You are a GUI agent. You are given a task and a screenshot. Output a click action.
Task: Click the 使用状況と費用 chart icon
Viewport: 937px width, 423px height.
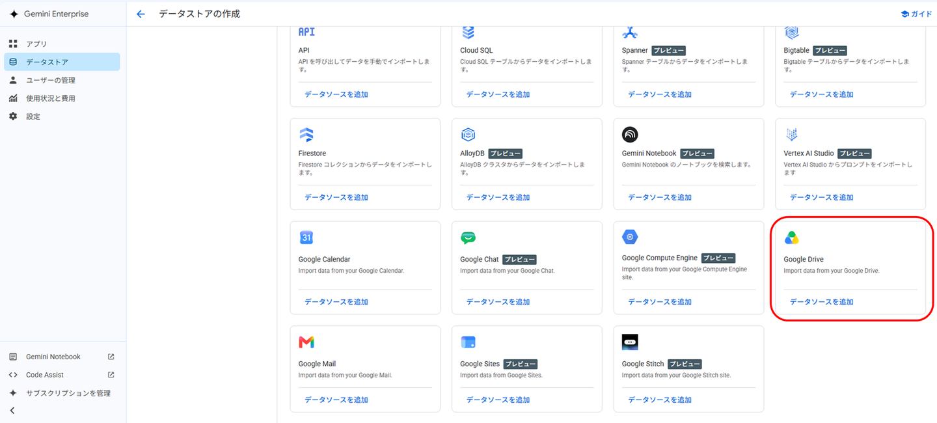(13, 98)
